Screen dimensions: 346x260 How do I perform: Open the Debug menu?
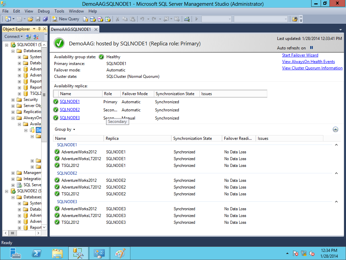(44, 11)
